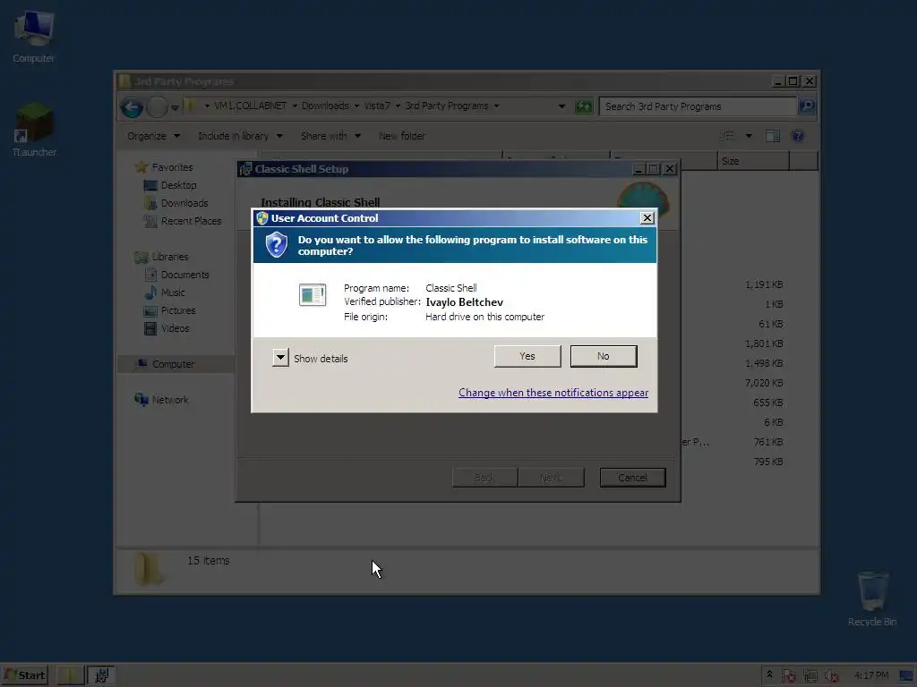Click Search 3rd Party Programs field
The height and width of the screenshot is (687, 917).
point(698,106)
